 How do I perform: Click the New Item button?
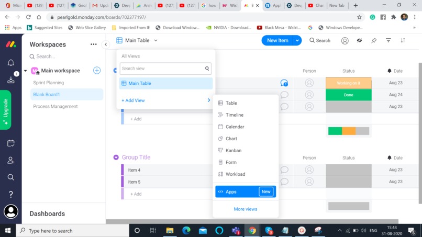(277, 40)
